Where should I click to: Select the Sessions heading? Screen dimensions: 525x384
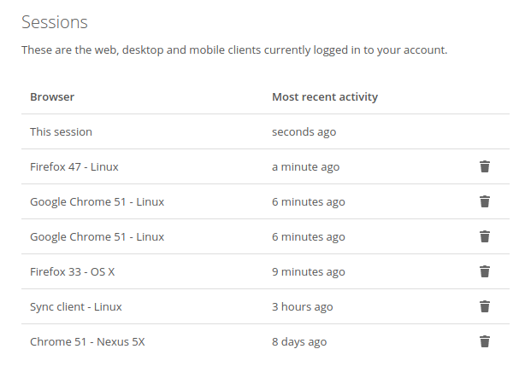coord(55,22)
